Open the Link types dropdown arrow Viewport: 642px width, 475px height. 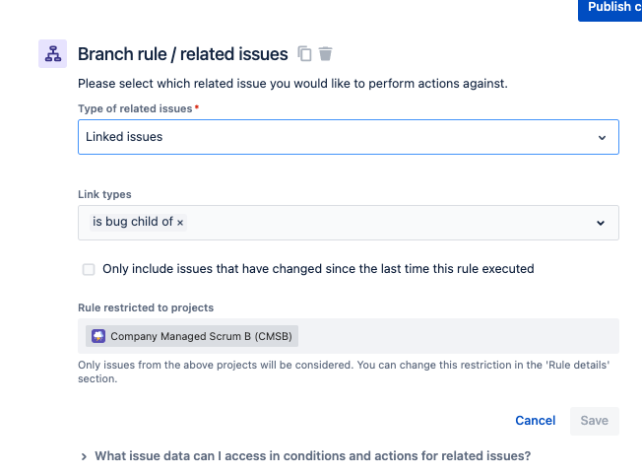click(601, 223)
